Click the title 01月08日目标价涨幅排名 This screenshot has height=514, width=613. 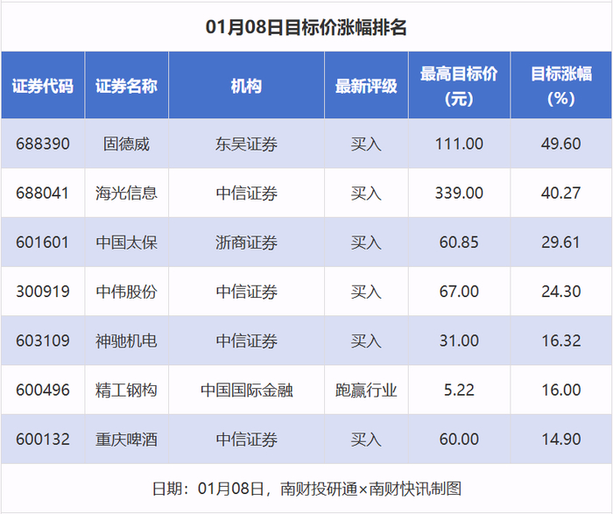coord(306,28)
